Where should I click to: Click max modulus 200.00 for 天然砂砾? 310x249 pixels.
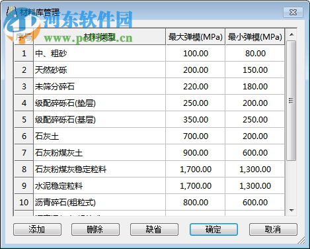click(196, 70)
